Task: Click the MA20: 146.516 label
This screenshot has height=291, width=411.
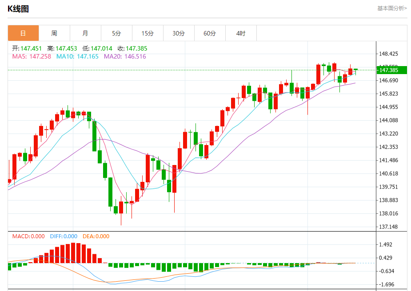Action: [125, 56]
